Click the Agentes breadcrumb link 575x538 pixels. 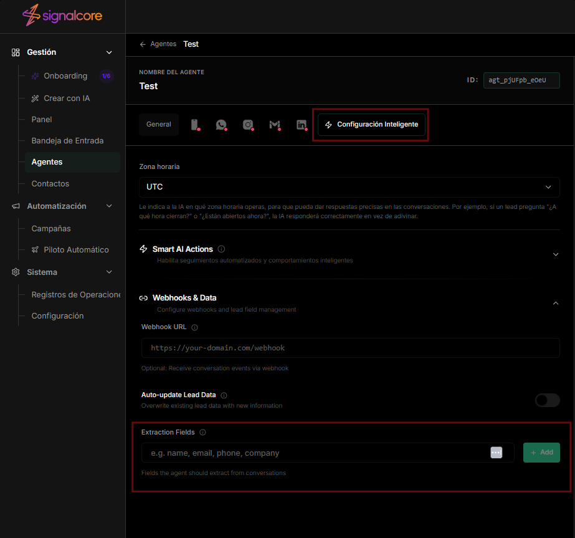pyautogui.click(x=163, y=44)
